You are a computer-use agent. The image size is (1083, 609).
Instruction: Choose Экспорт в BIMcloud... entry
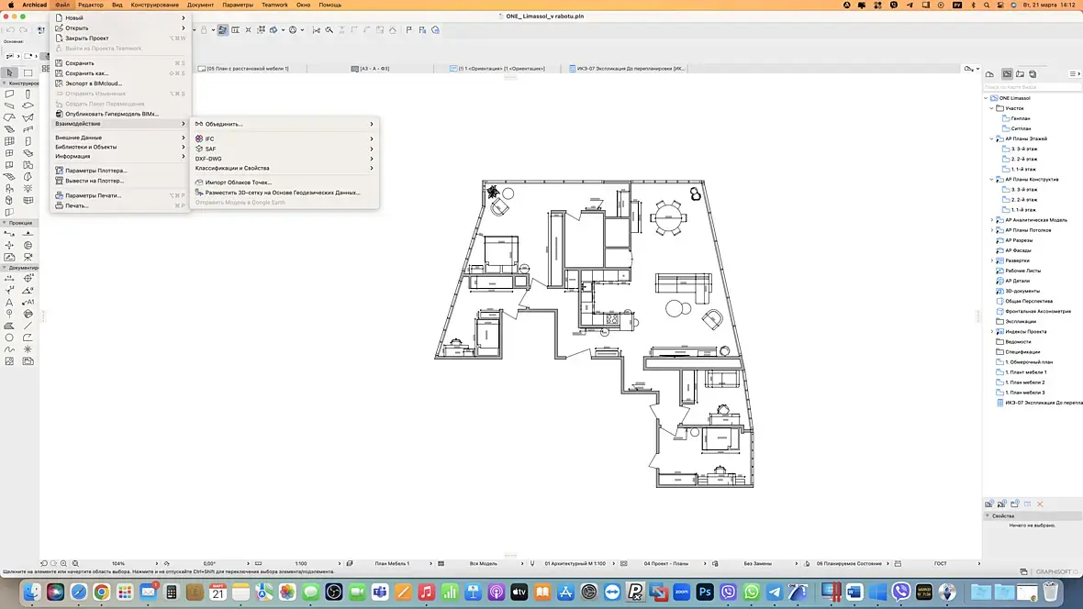pos(120,83)
